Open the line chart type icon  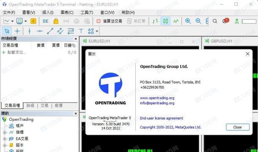(6, 21)
